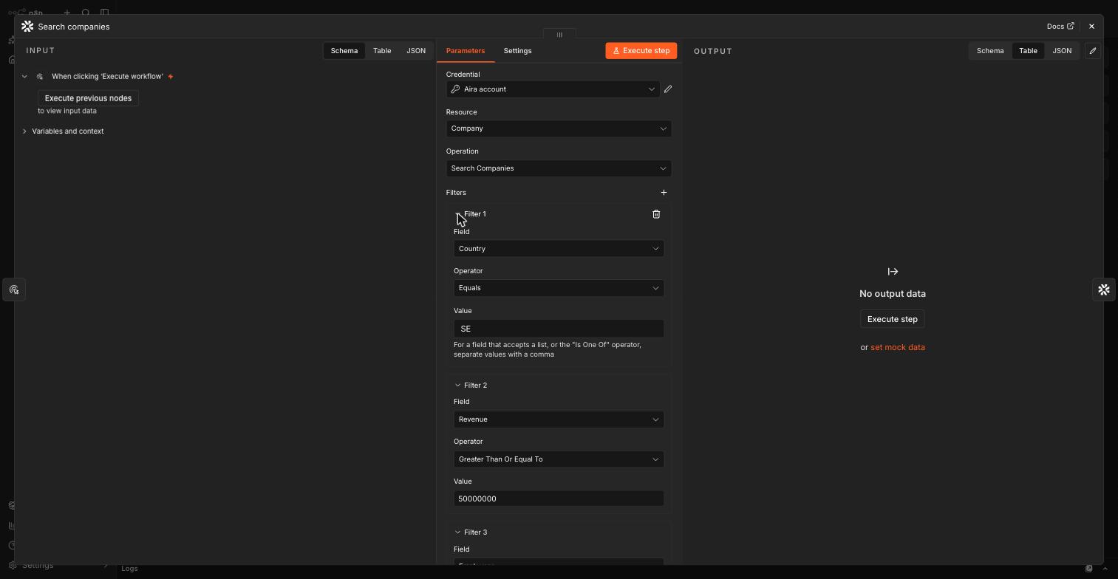Image resolution: width=1118 pixels, height=579 pixels.
Task: Open Filter 1 Field dropdown showing Country
Action: point(559,249)
